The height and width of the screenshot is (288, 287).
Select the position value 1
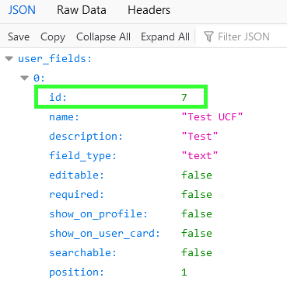click(x=184, y=272)
